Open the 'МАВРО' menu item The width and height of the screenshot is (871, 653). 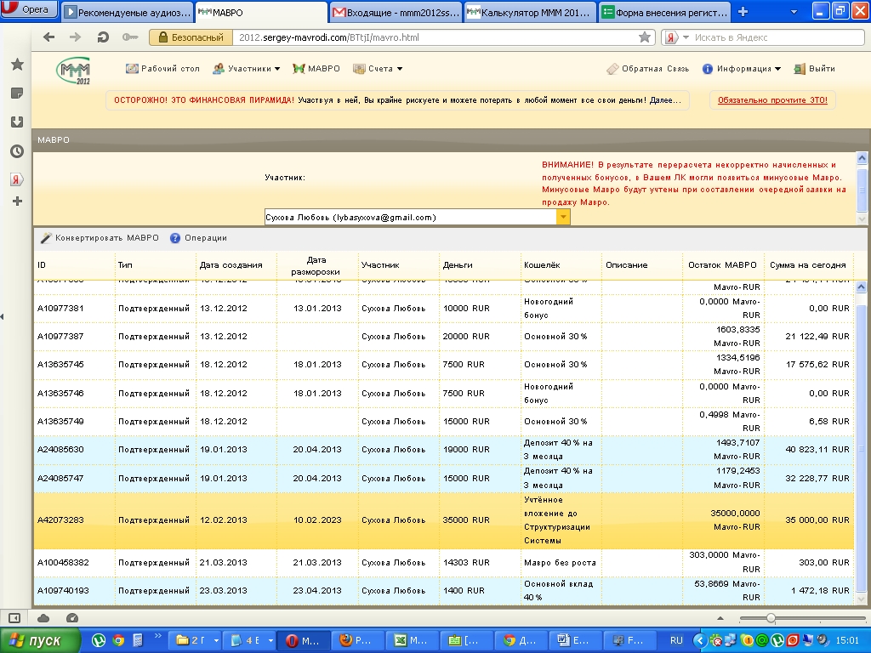pos(316,68)
